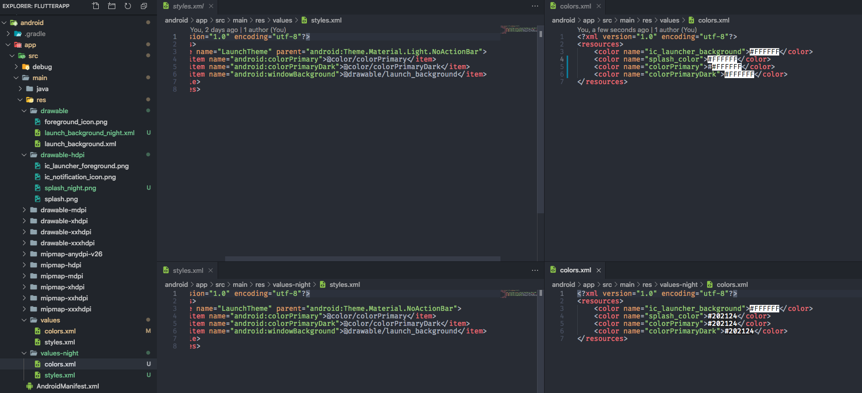Open styles.xml under values-night folder
862x393 pixels.
(x=60, y=375)
